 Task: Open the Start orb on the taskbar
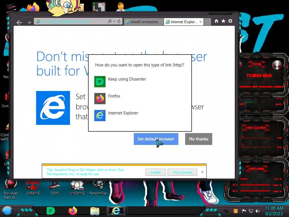7,211
